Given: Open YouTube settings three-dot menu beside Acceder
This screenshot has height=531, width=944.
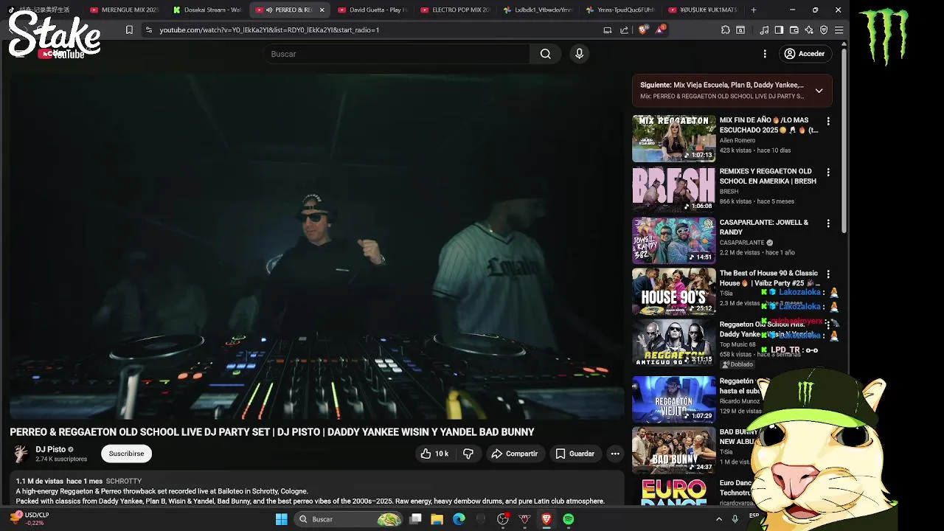Looking at the screenshot, I should 765,54.
